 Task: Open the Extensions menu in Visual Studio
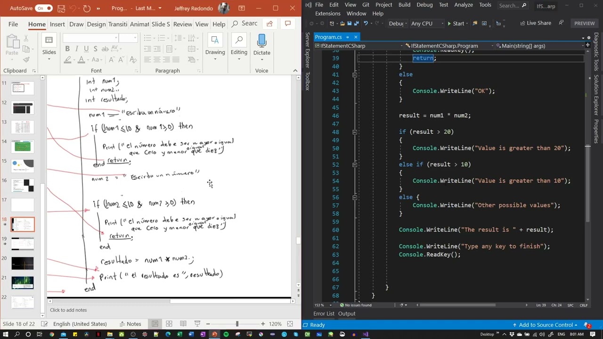[327, 14]
